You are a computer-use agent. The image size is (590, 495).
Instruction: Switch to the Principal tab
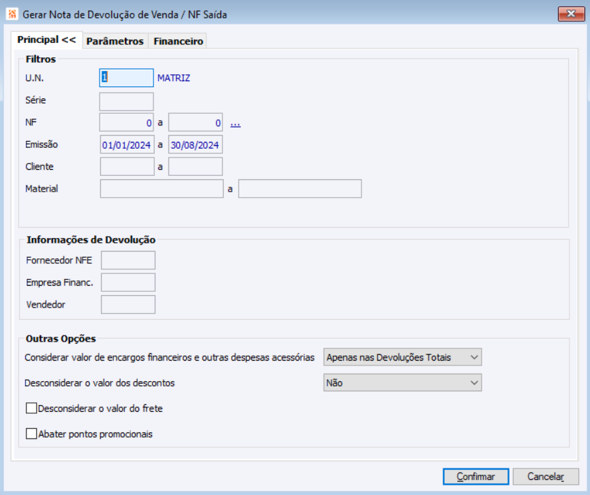(46, 40)
